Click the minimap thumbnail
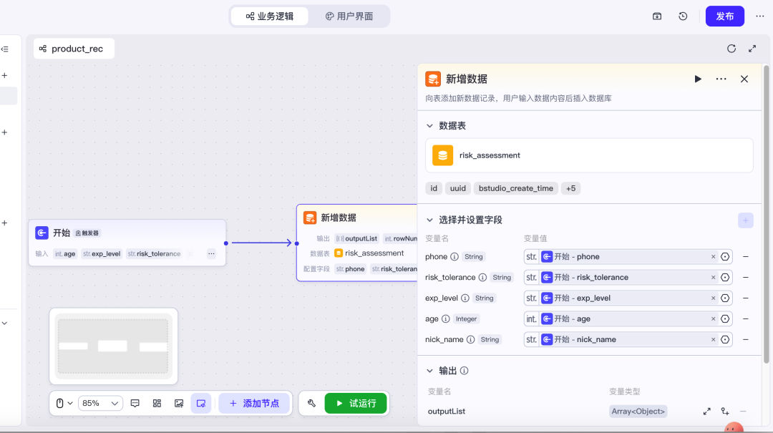Image resolution: width=773 pixels, height=433 pixels. (x=113, y=346)
